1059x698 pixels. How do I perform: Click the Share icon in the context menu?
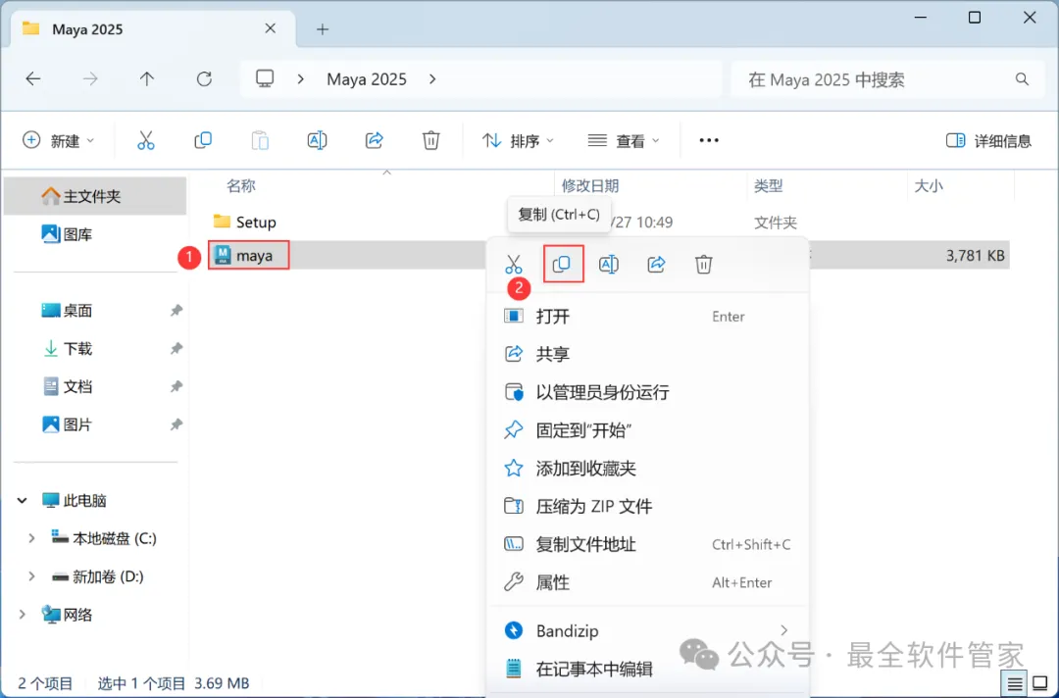[x=656, y=264]
